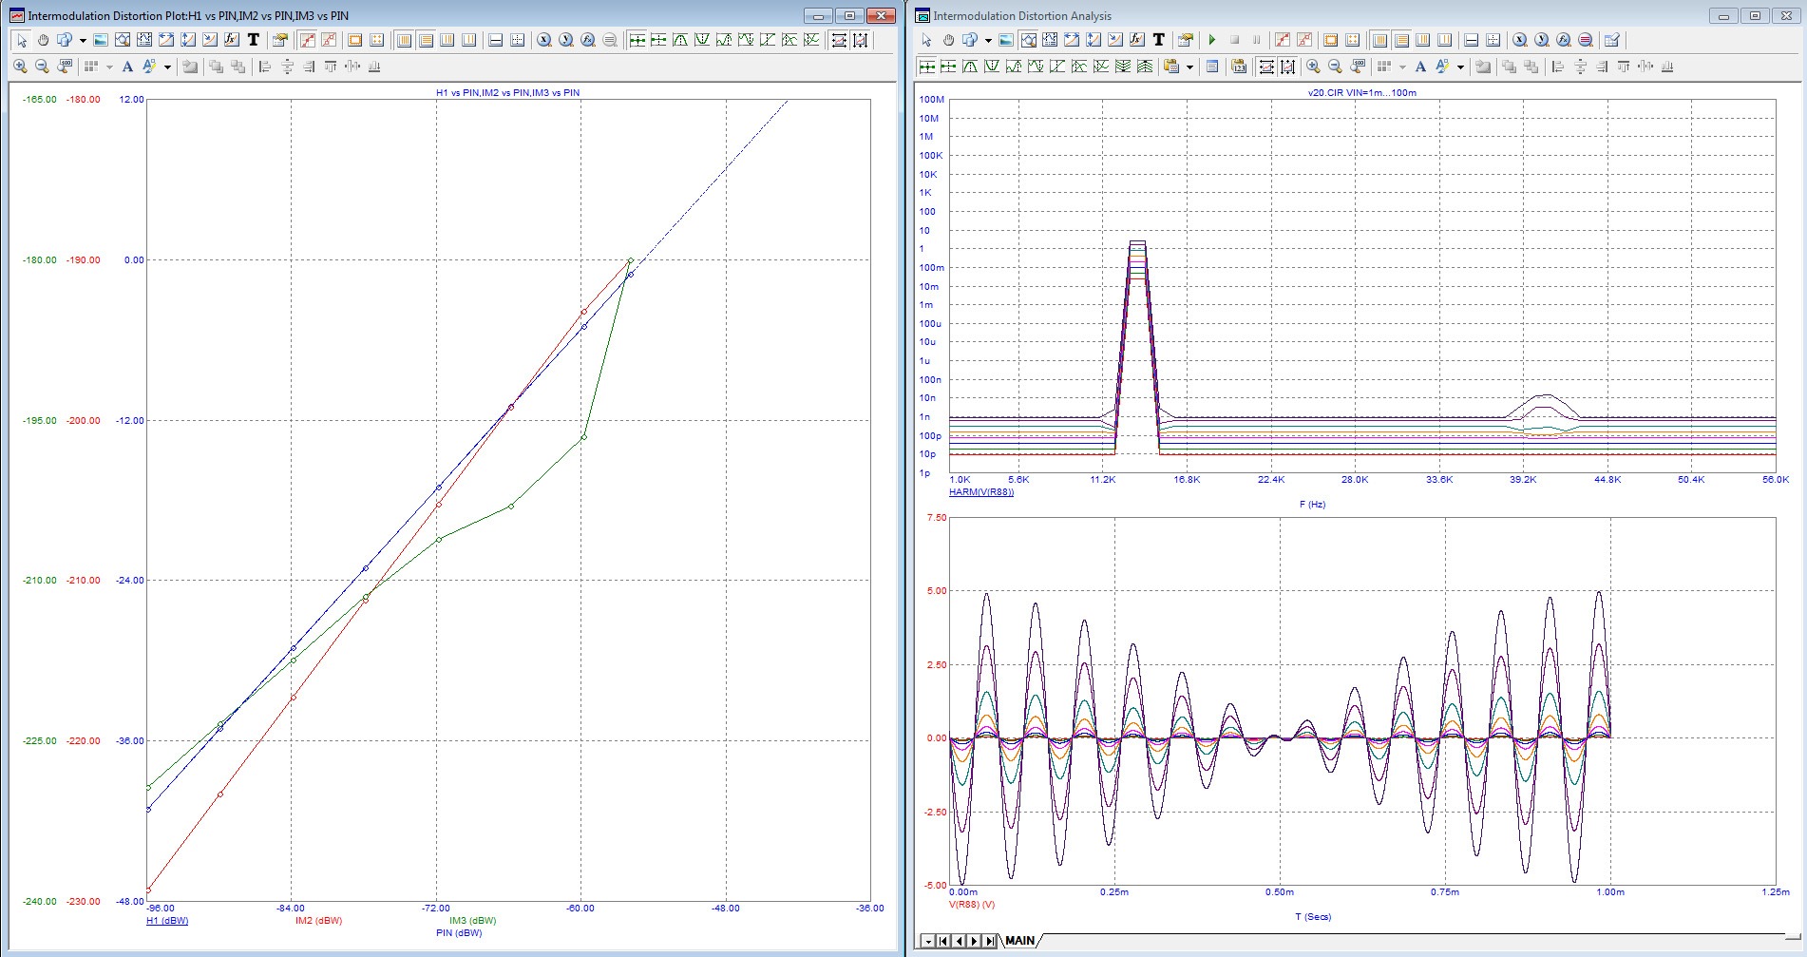This screenshot has width=1807, height=957.
Task: Expand the window icon dropdown arrow in the Distortion Plot window
Action: coord(83,40)
